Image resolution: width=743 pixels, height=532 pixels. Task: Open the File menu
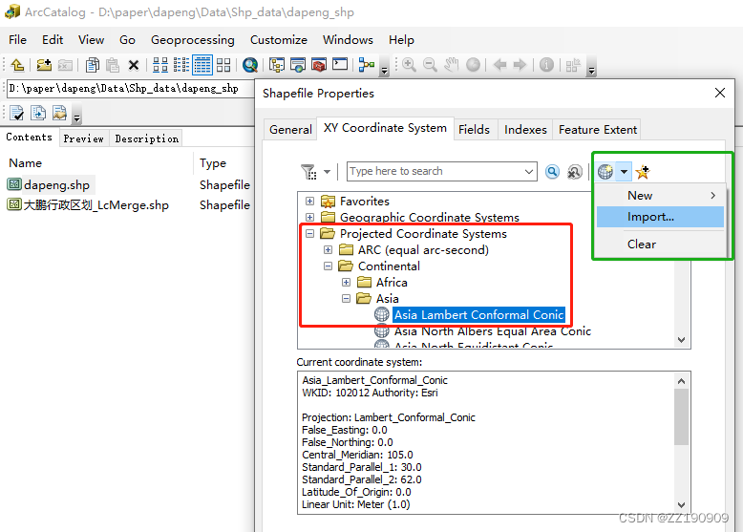(x=17, y=40)
